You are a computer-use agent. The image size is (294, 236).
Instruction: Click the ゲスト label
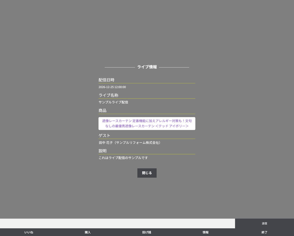[104, 136]
